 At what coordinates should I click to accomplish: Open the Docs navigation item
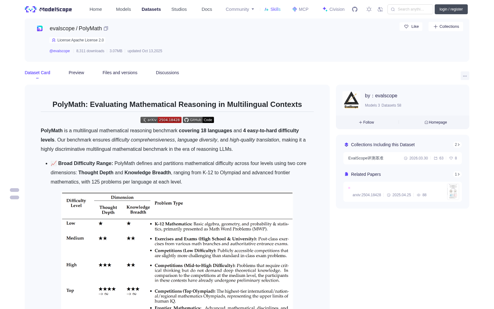207,9
